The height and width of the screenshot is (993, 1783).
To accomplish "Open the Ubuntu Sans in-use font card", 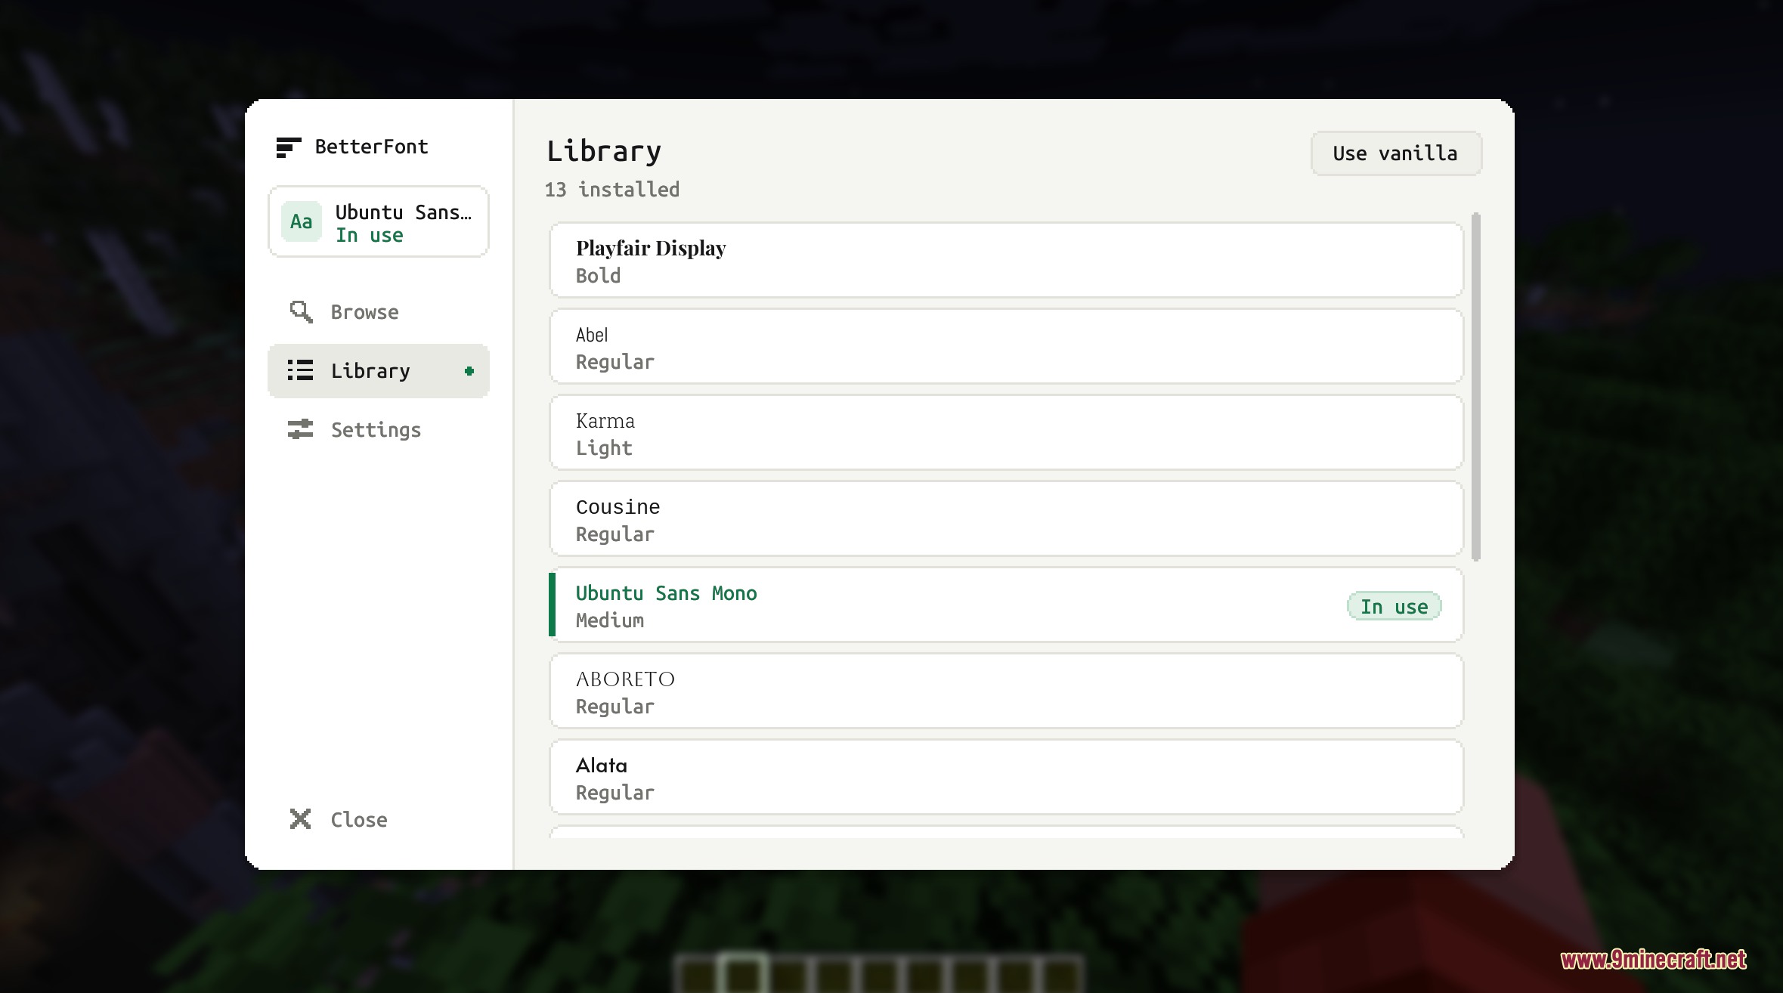I will [x=379, y=221].
